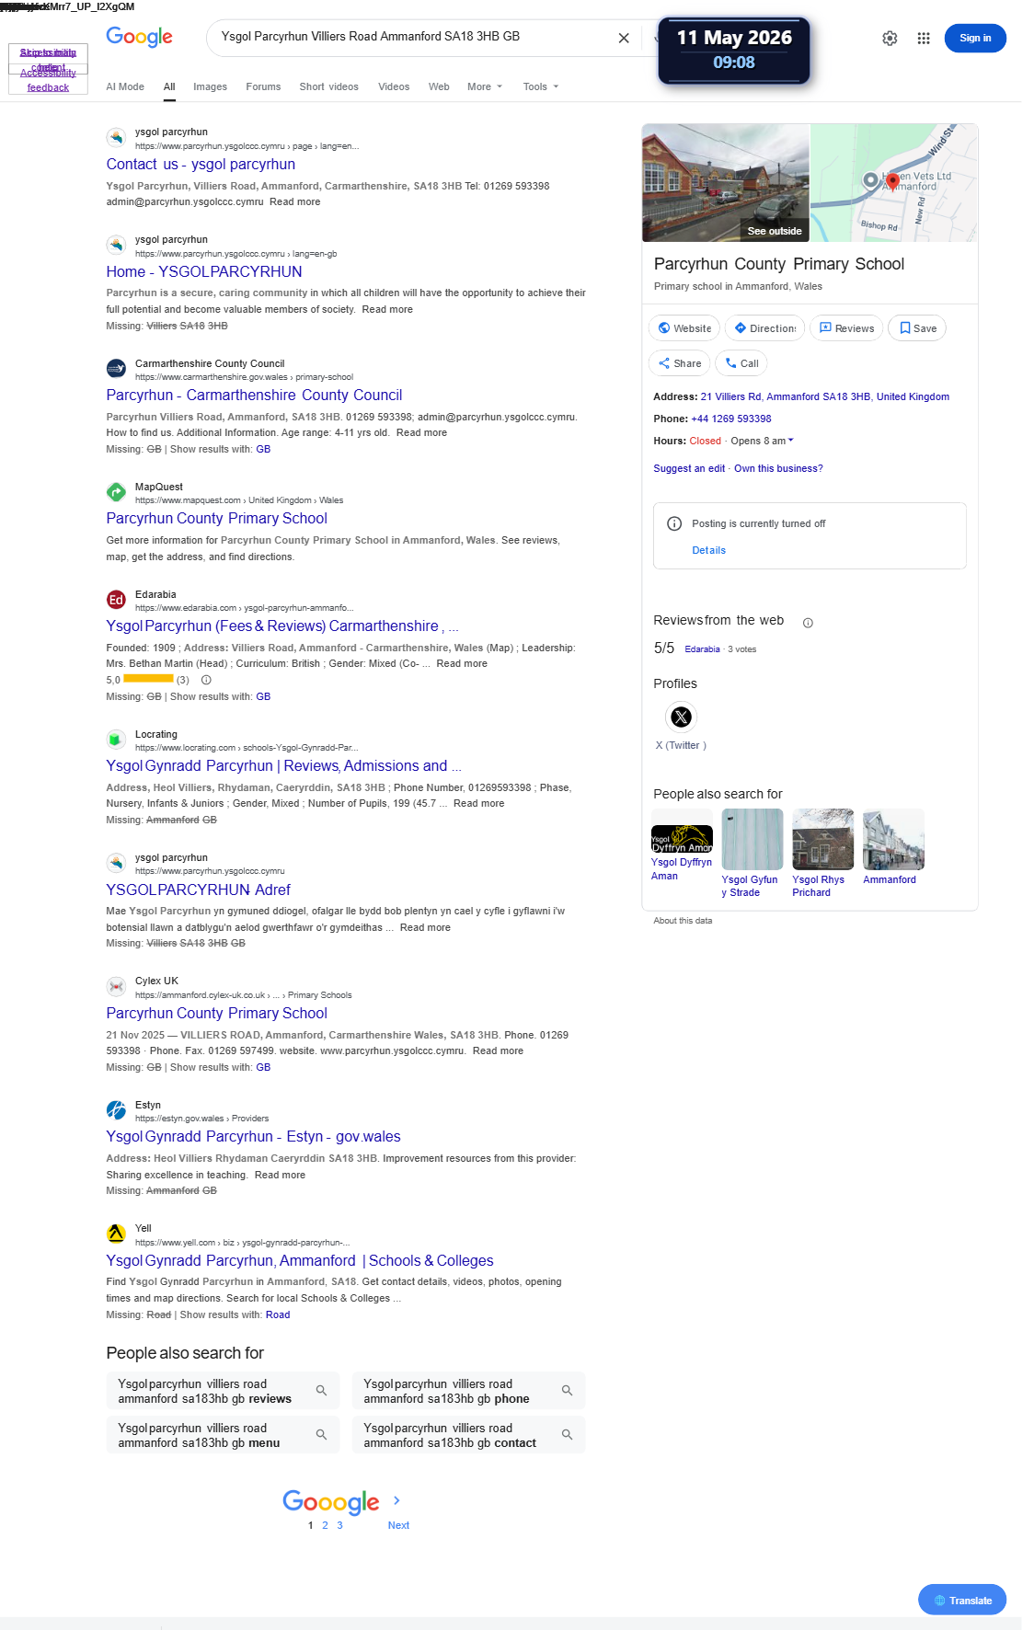Go to results page 3

pyautogui.click(x=339, y=1525)
